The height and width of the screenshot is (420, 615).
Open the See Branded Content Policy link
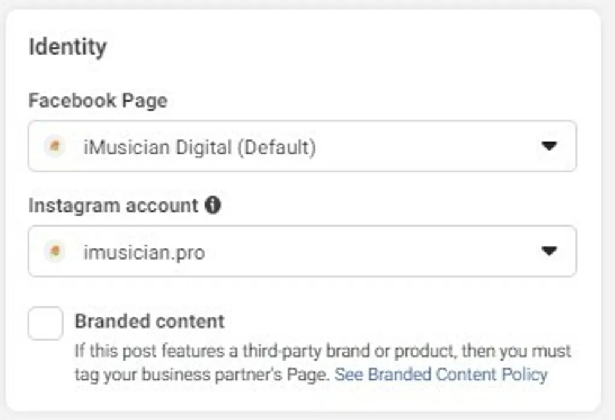tap(442, 374)
